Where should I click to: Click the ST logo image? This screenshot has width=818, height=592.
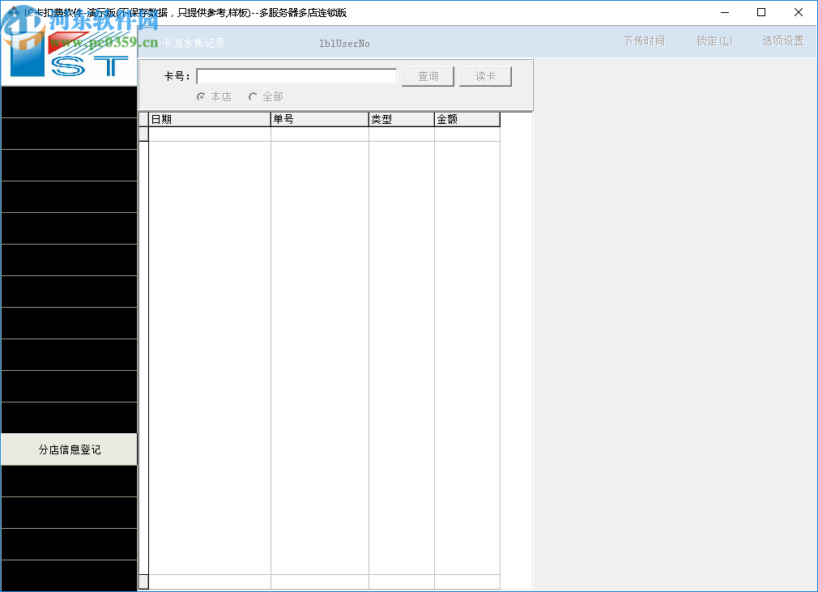click(x=69, y=55)
